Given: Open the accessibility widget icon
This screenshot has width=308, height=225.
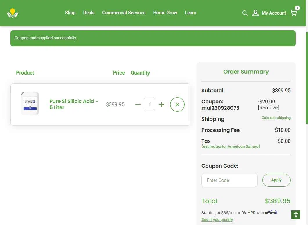Looking at the screenshot, I should click(296, 215).
